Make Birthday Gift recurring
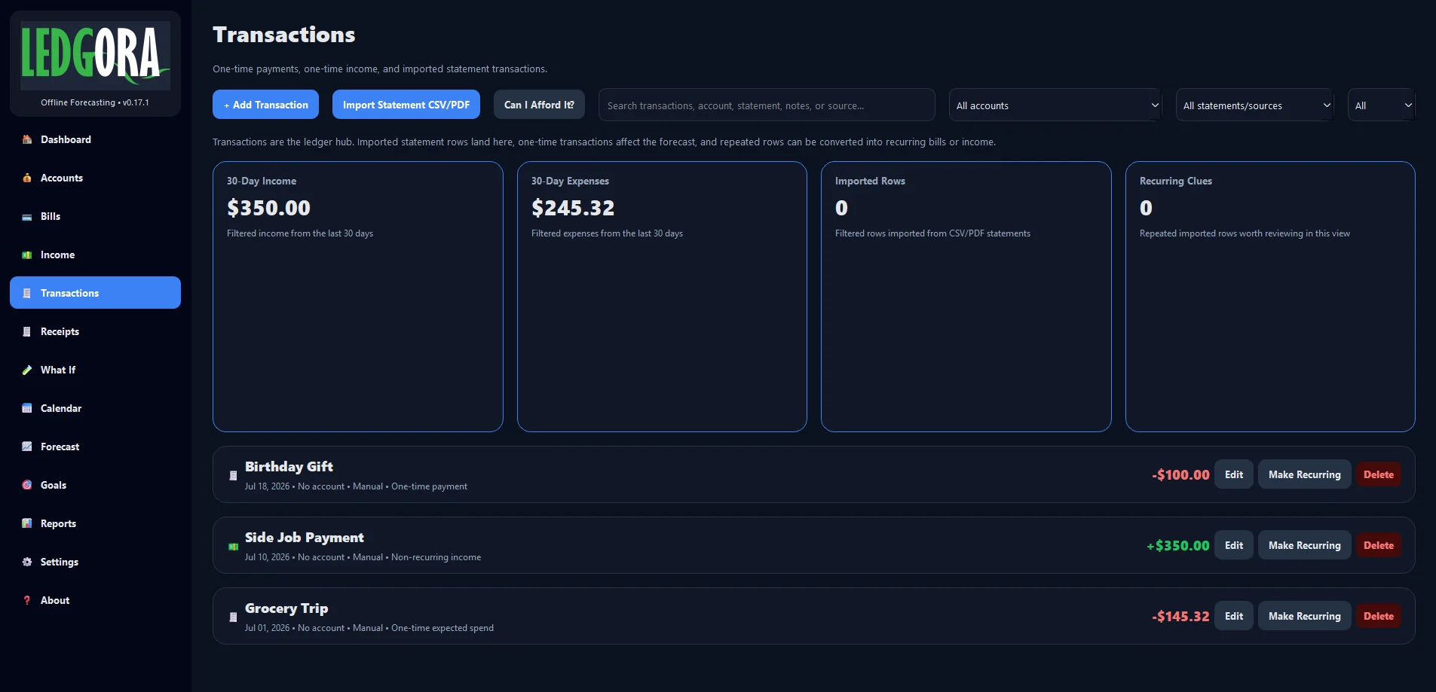This screenshot has width=1436, height=692. tap(1305, 474)
